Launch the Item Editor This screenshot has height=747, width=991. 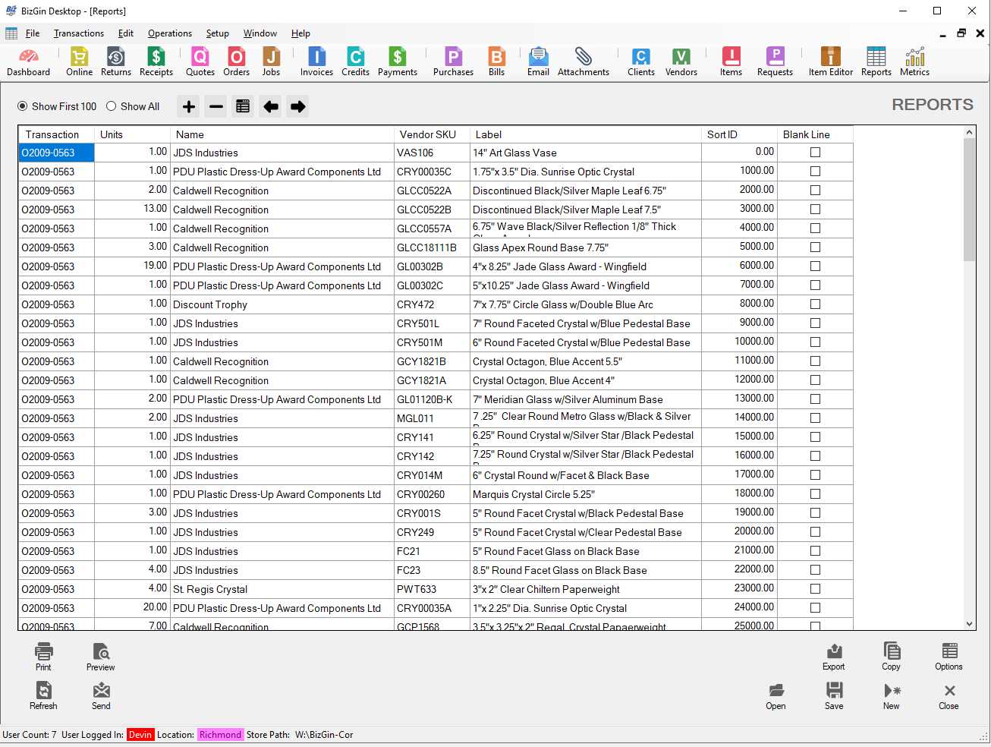830,61
